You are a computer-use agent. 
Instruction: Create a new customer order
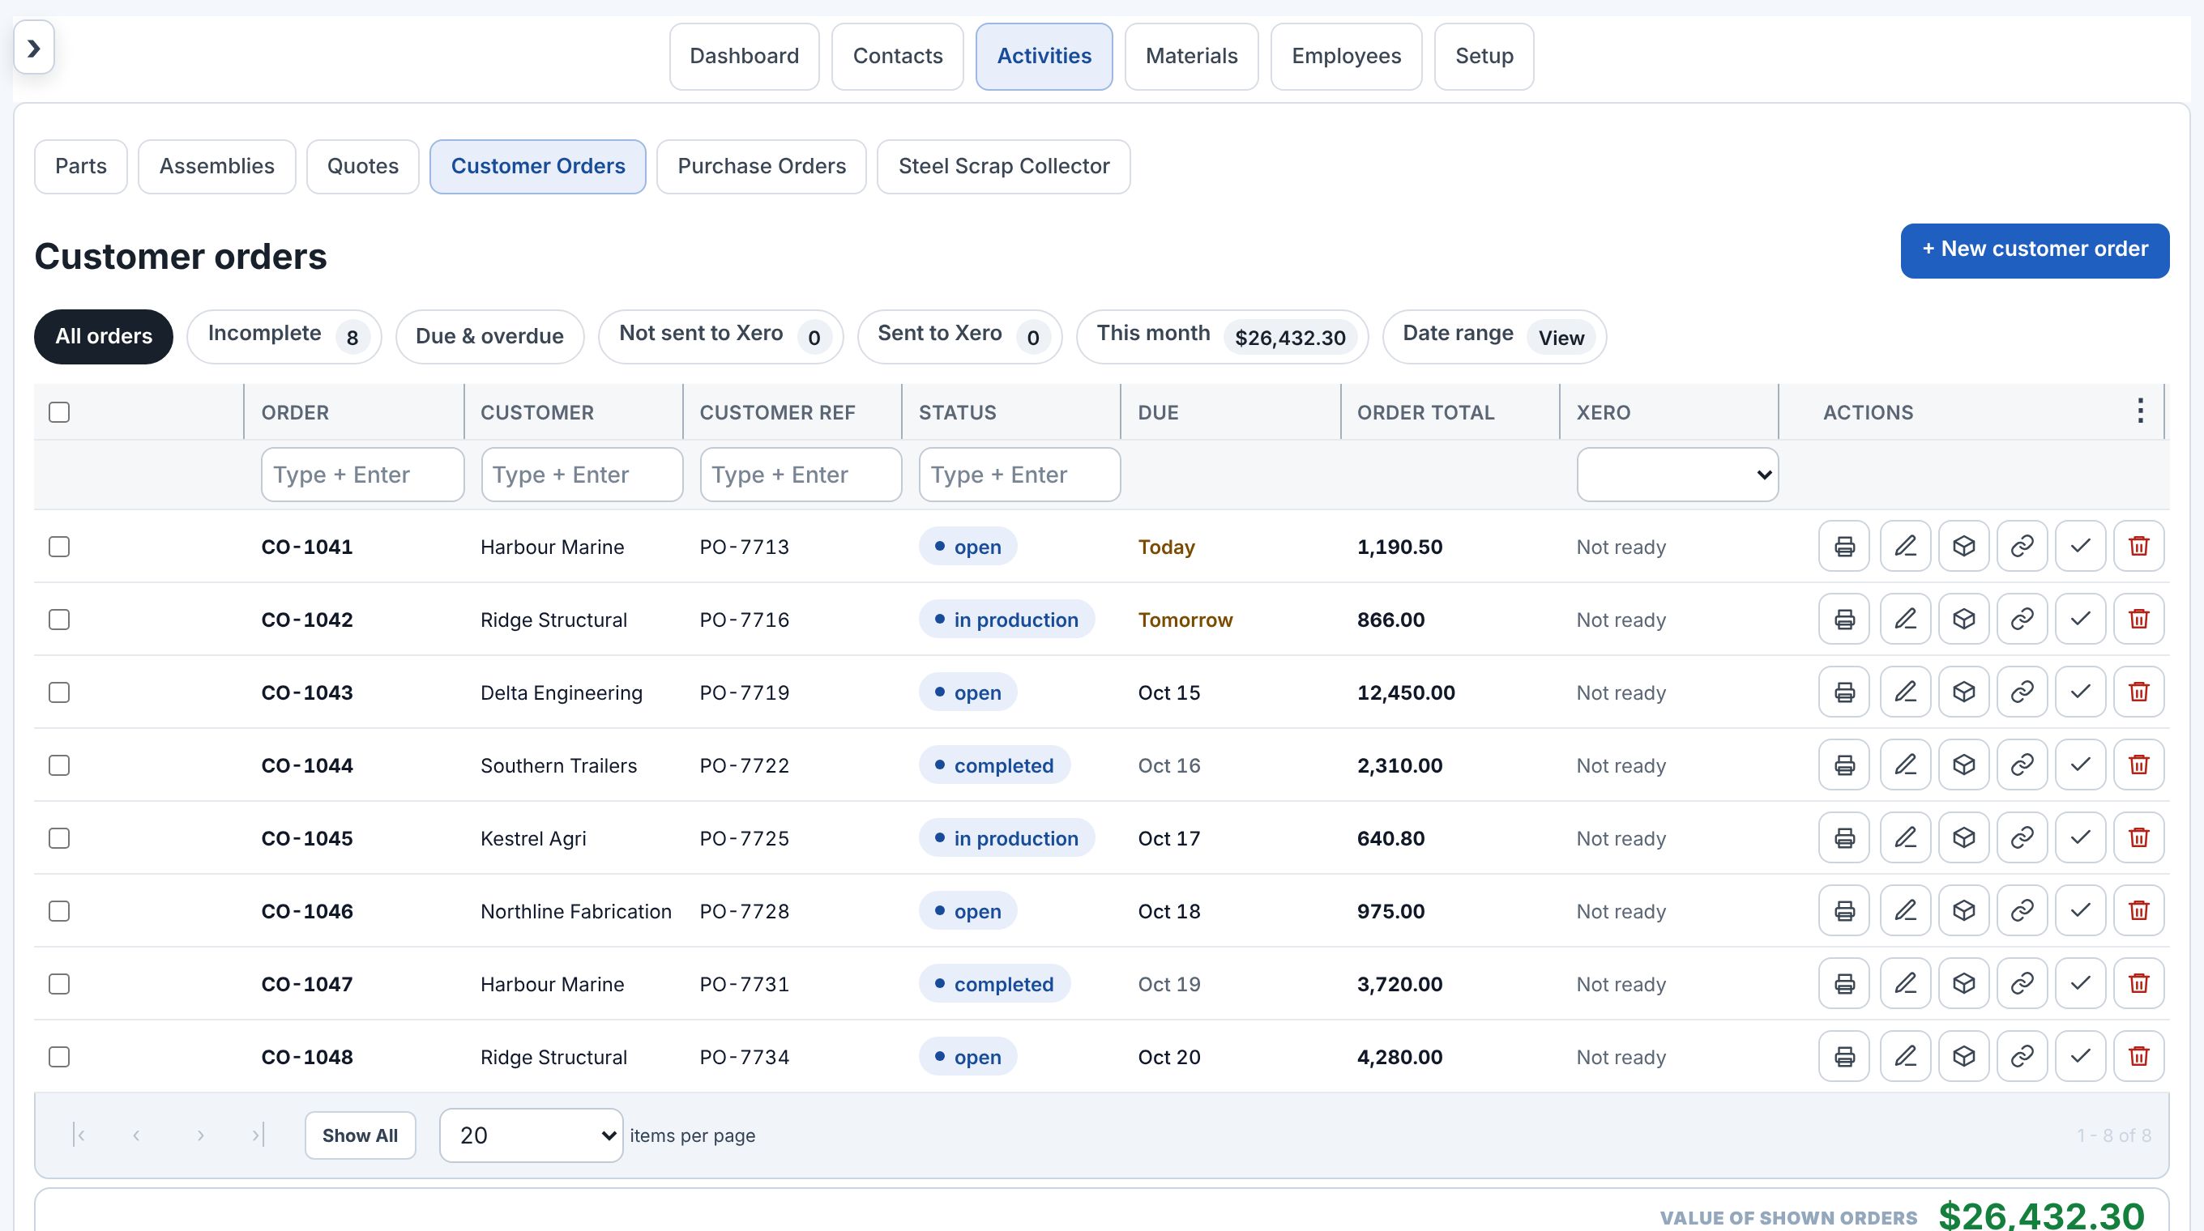click(2035, 249)
